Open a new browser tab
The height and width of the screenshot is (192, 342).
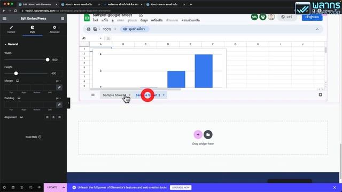191,4
